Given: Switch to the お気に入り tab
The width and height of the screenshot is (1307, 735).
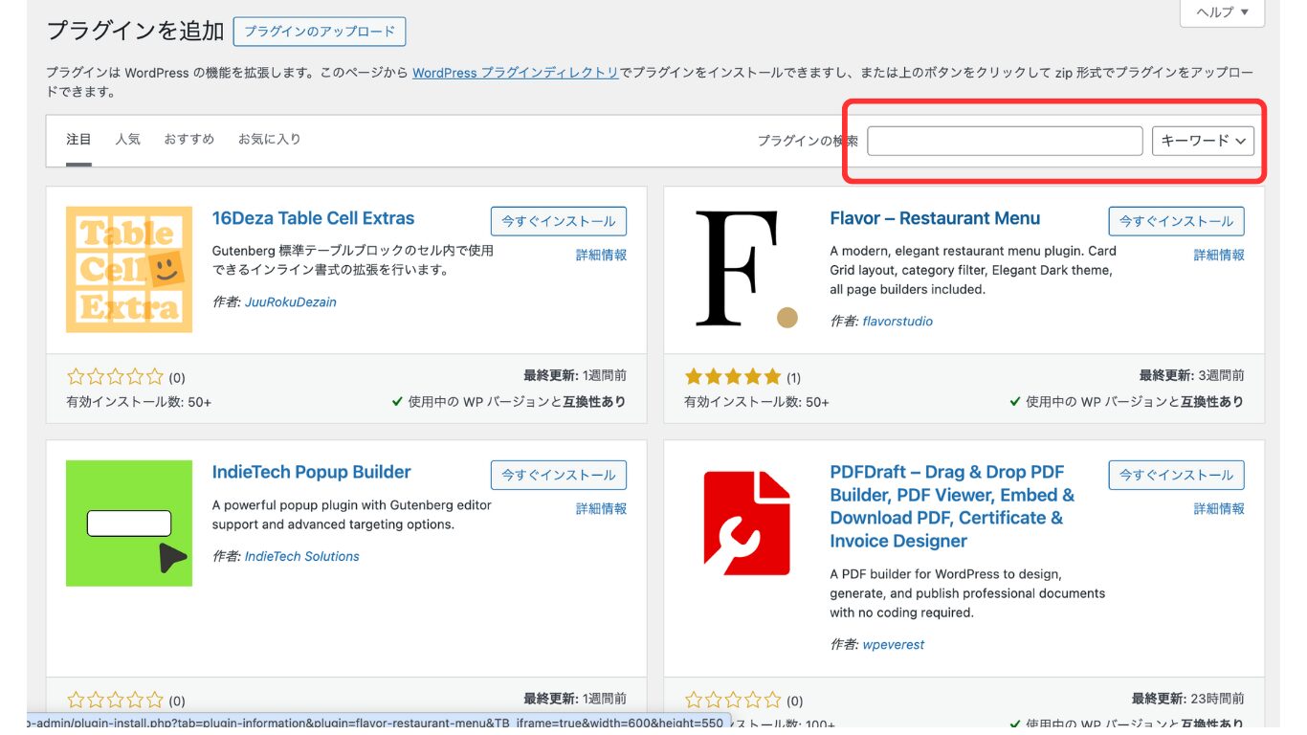Looking at the screenshot, I should [x=269, y=140].
